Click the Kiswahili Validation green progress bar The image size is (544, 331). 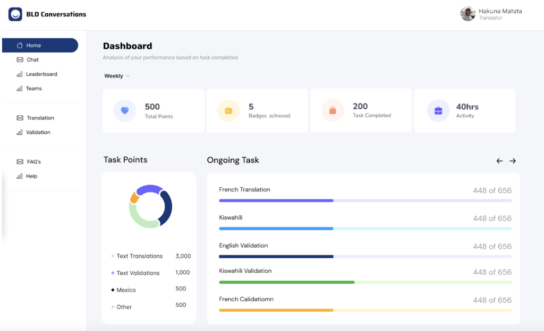(x=365, y=282)
